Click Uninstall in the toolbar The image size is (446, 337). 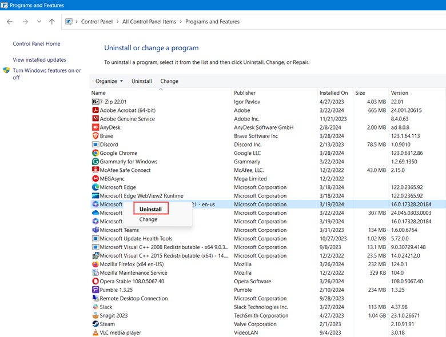pos(142,81)
